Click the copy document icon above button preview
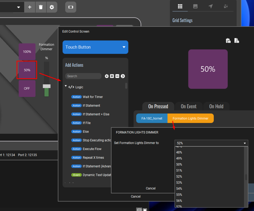The width and height of the screenshot is (254, 211). 237,41
